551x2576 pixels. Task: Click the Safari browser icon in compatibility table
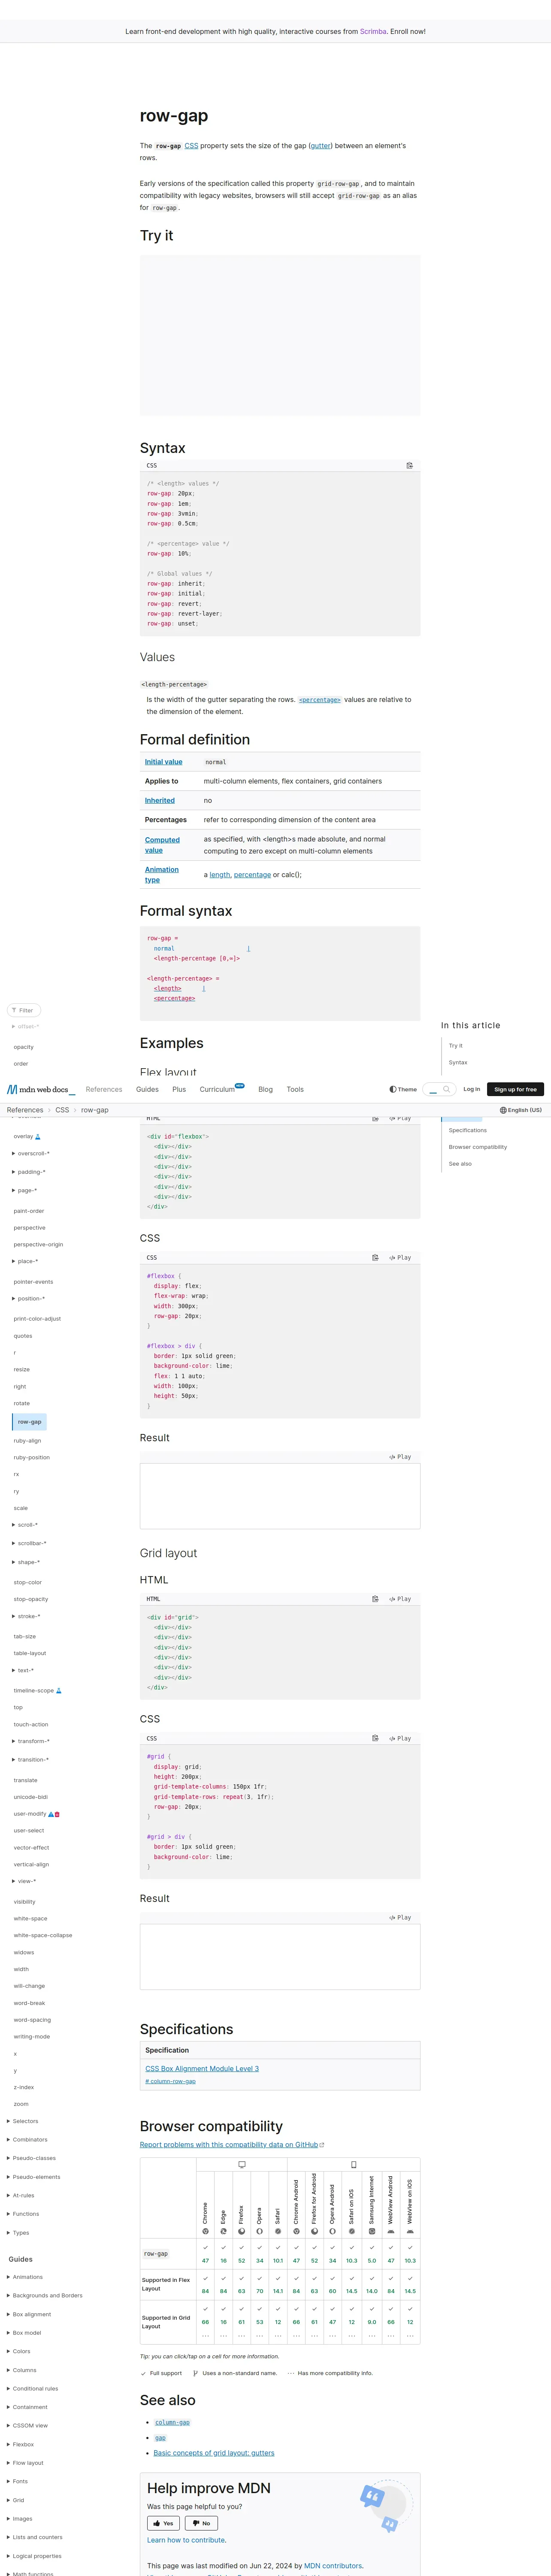pos(278,2231)
